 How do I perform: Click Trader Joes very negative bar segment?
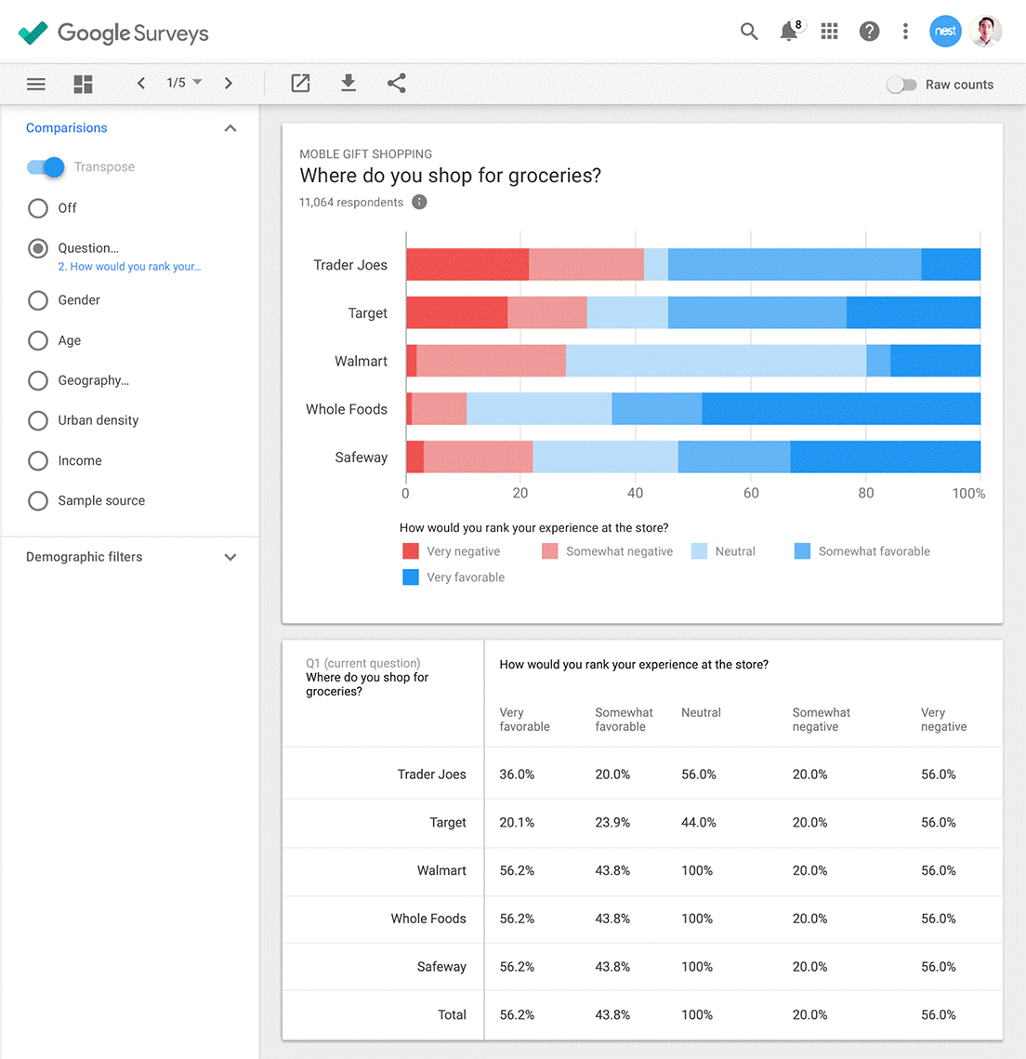[467, 264]
